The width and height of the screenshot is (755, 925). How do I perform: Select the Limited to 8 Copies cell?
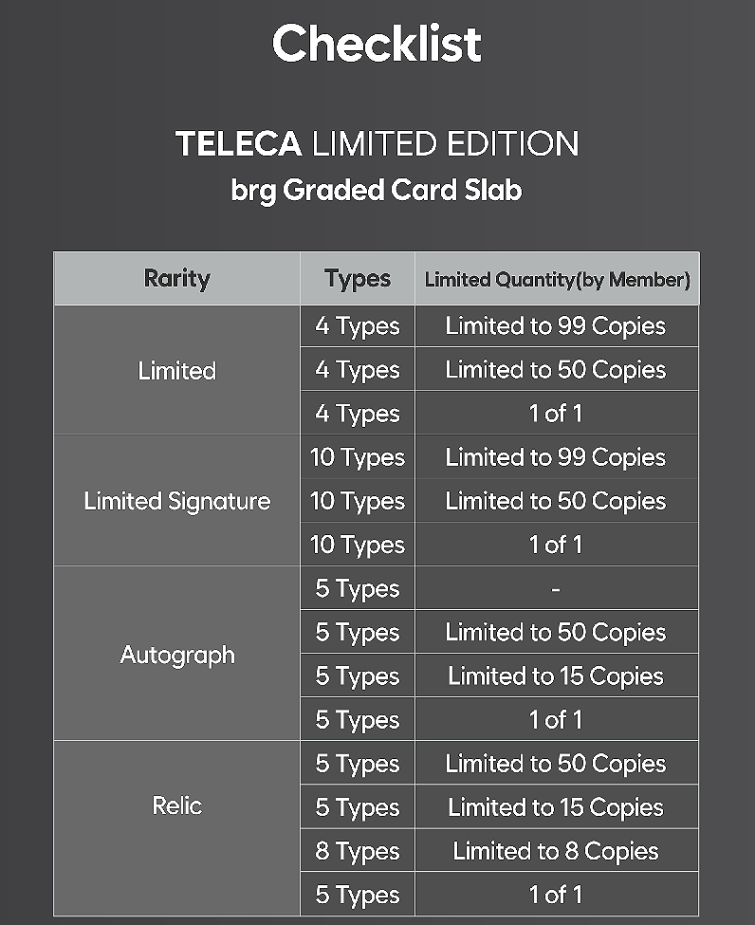557,851
